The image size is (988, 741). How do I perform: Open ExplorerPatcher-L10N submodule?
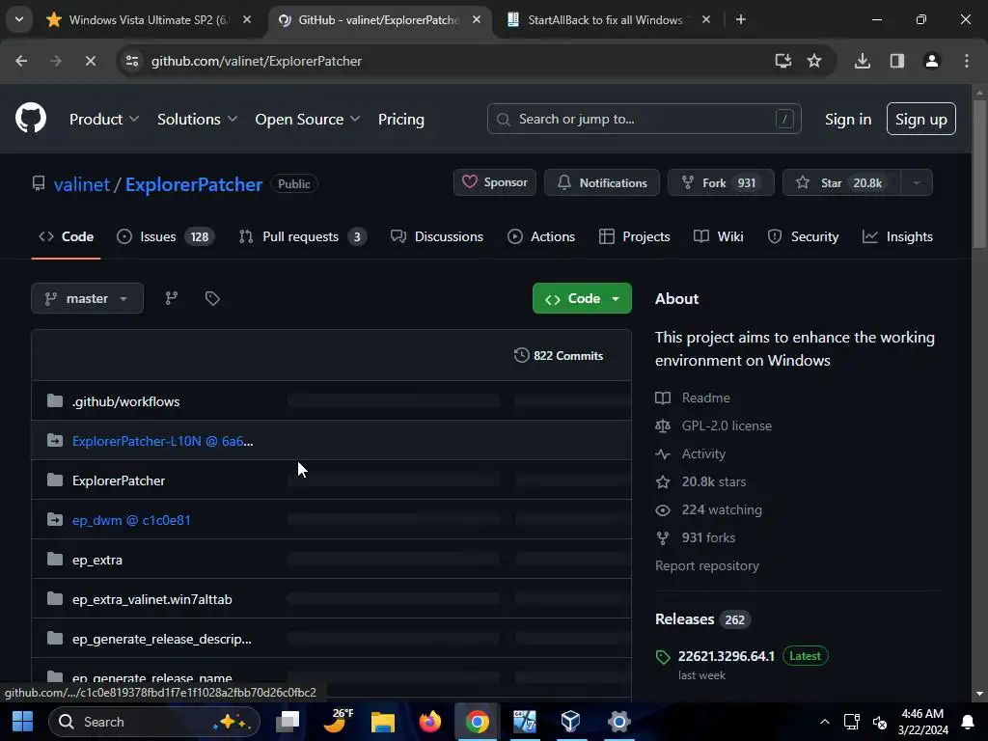tap(162, 442)
